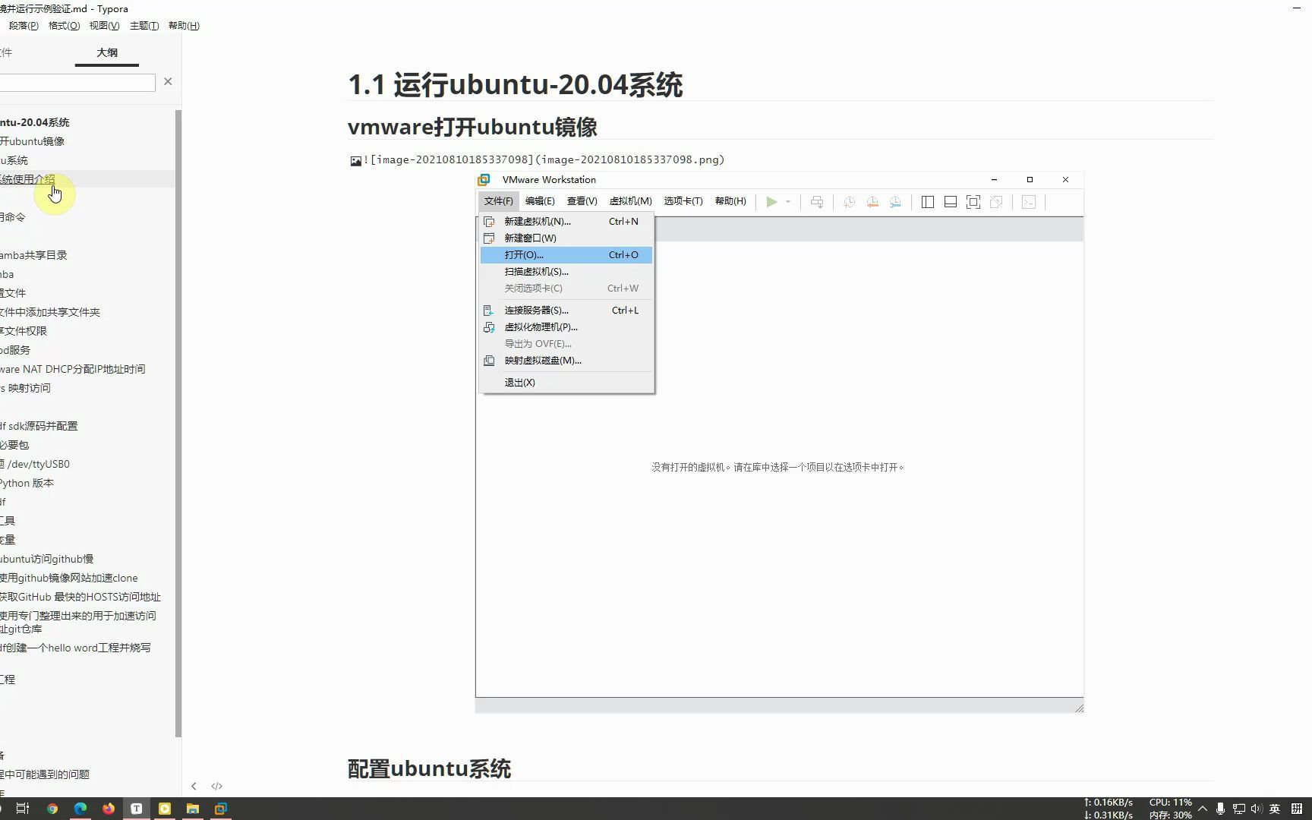Open File Explorer from the taskbar
1312x820 pixels.
click(x=193, y=809)
